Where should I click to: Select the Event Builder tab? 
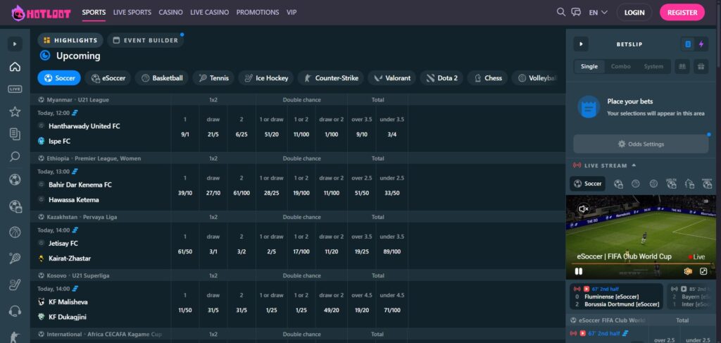[x=146, y=40]
